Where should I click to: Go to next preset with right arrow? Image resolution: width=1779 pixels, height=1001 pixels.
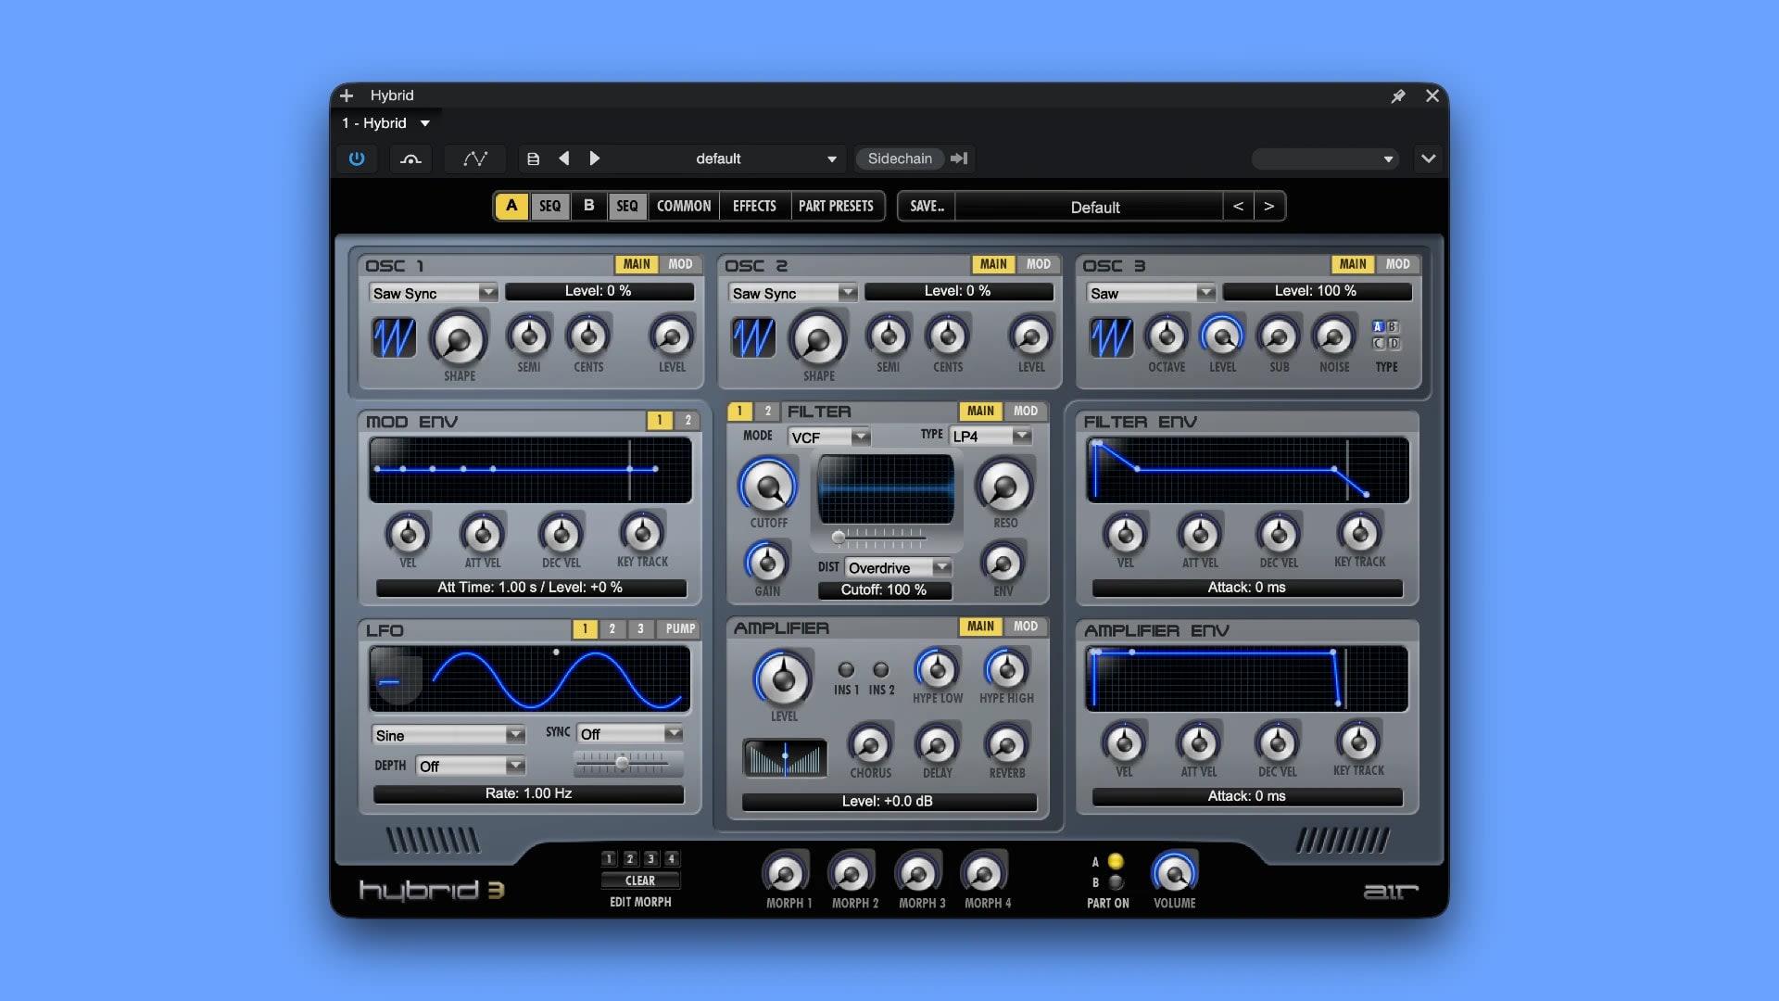click(594, 158)
